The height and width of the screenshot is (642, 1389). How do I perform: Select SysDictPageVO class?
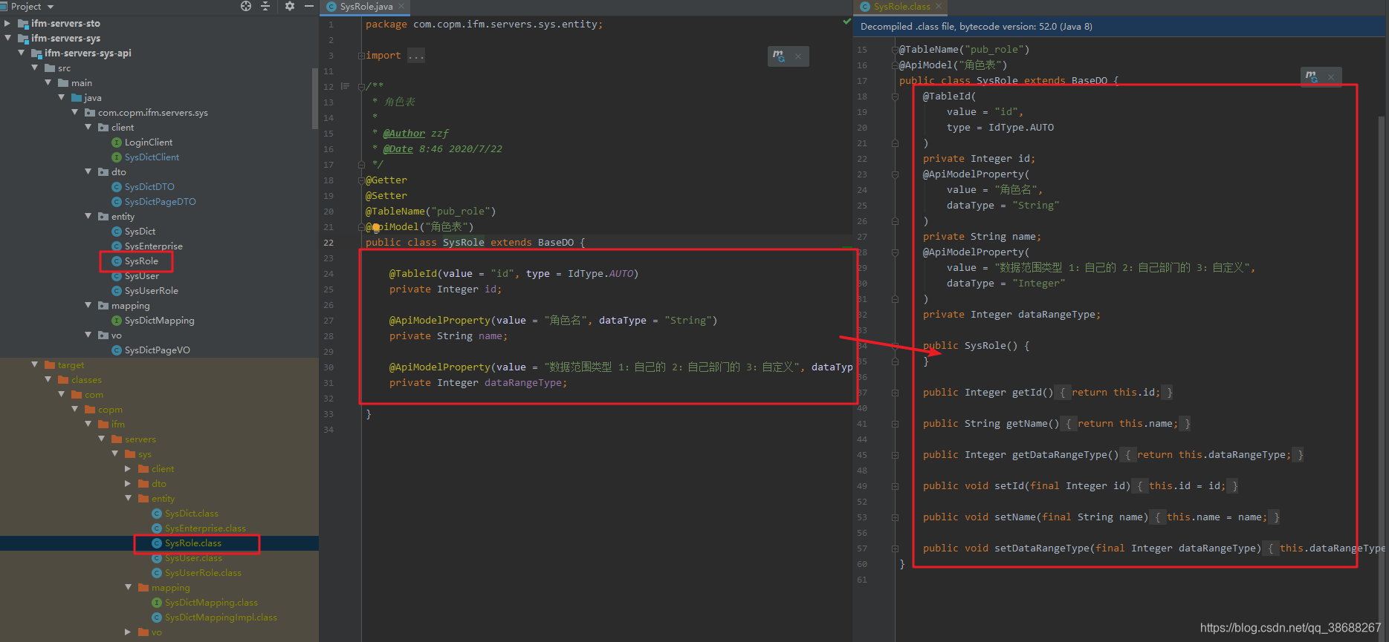157,350
